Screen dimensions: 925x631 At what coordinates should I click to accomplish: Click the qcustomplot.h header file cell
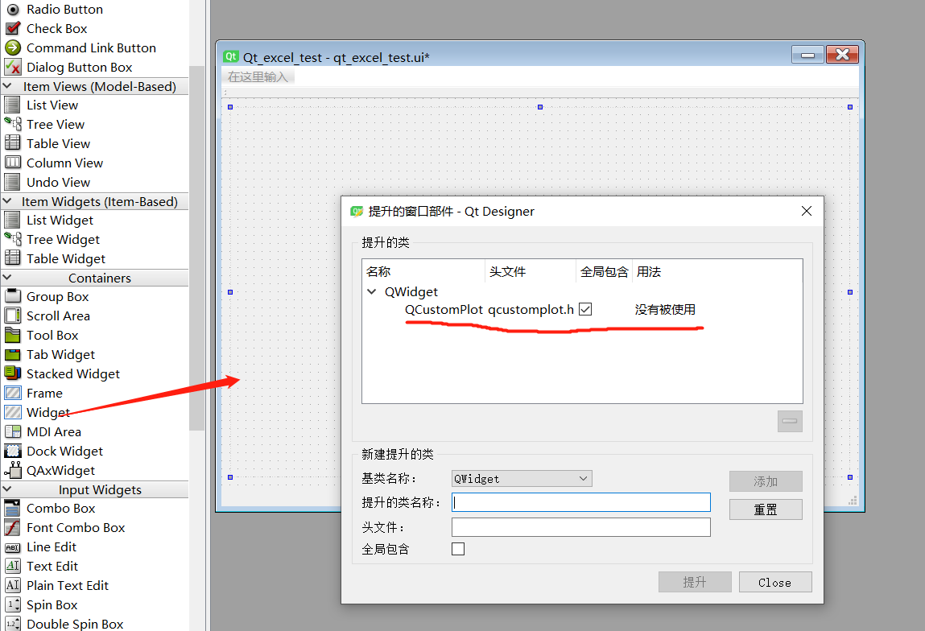tap(531, 310)
